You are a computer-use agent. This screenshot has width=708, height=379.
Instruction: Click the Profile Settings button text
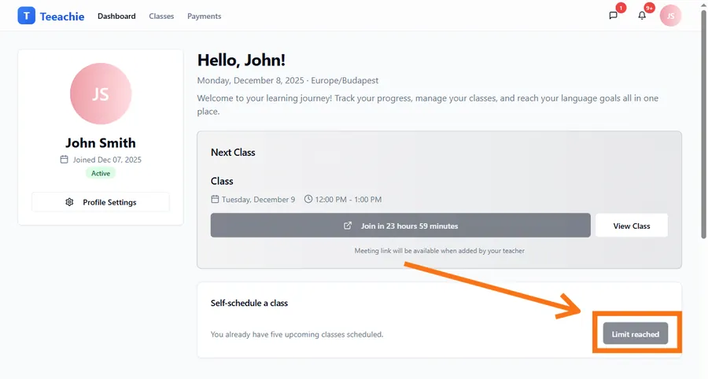109,202
